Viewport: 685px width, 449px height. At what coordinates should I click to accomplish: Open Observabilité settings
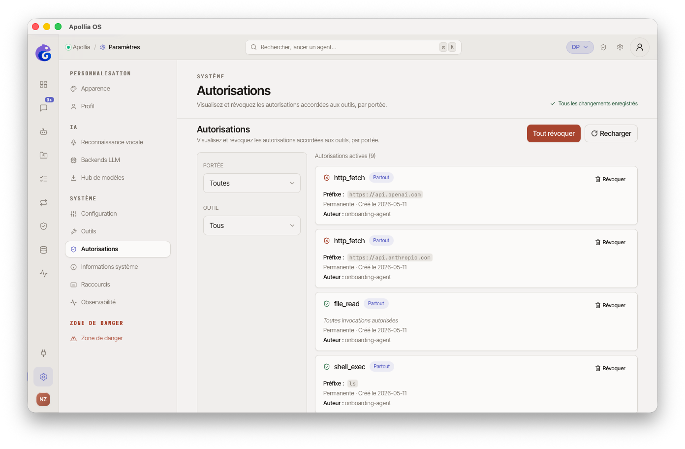point(118,302)
